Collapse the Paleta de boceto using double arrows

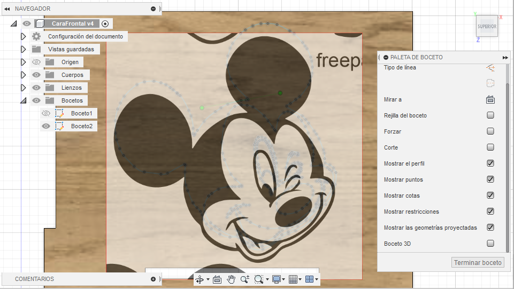(505, 57)
